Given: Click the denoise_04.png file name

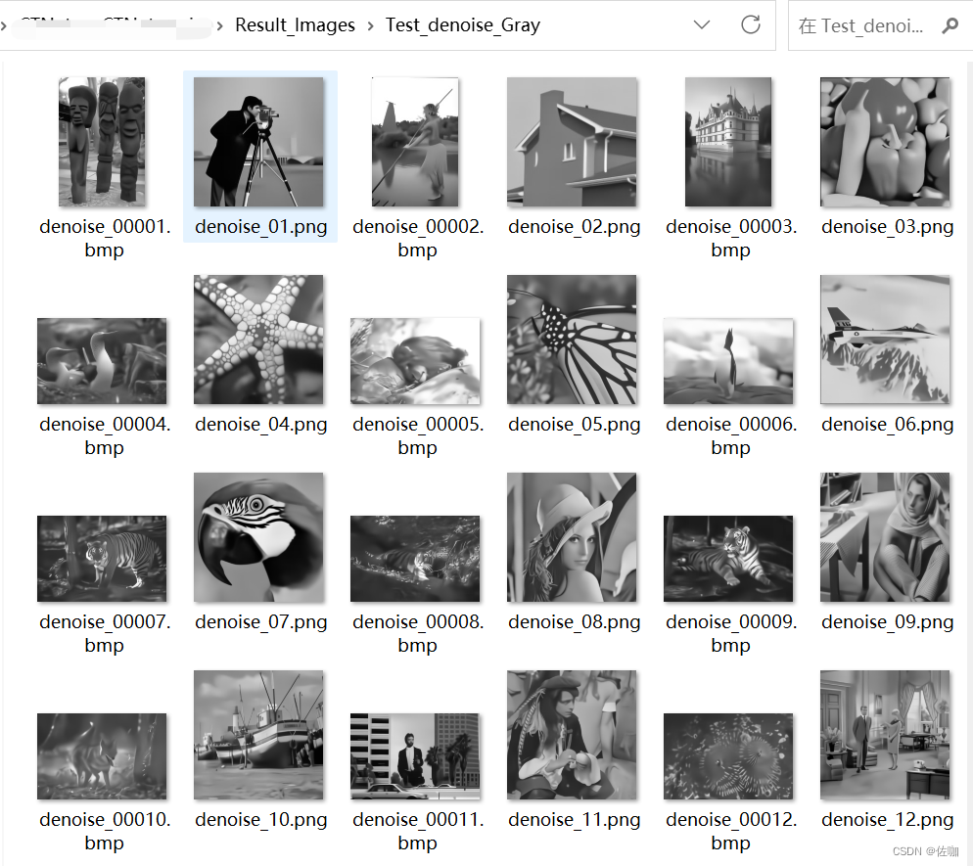Looking at the screenshot, I should pos(260,425).
